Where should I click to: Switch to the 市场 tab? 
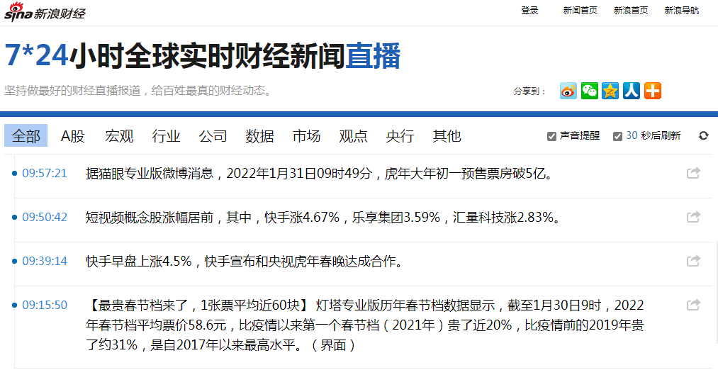point(306,136)
